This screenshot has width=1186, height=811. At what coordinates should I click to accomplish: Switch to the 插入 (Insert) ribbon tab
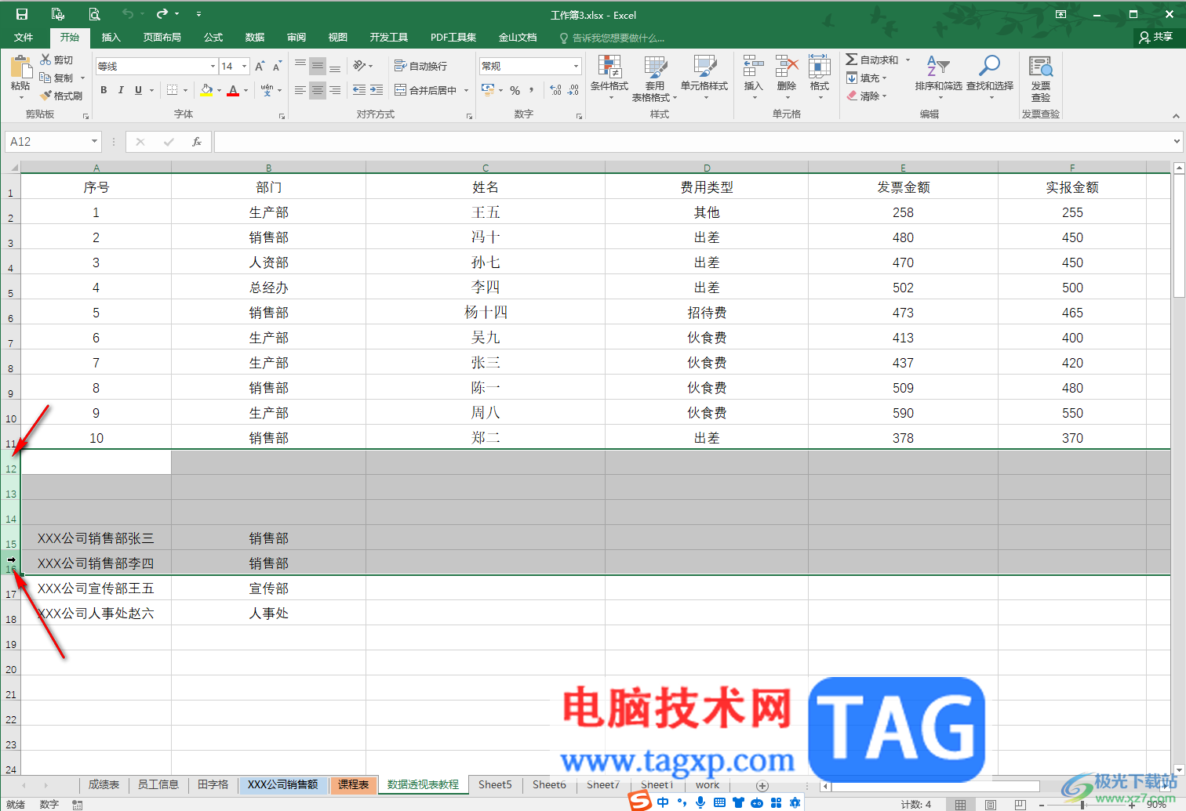coord(111,38)
